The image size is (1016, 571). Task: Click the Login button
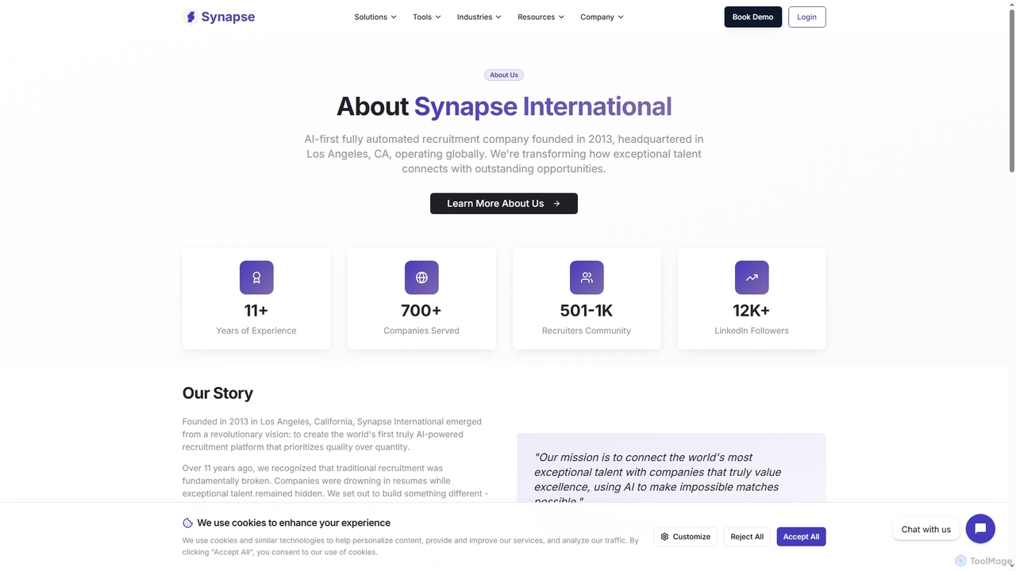point(806,17)
